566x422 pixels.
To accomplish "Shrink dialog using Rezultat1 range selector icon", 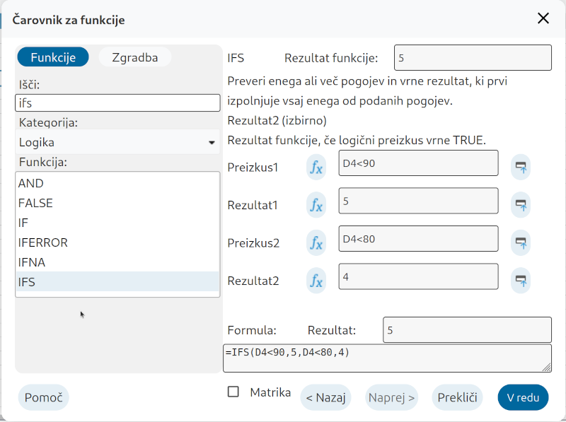I will (x=521, y=205).
